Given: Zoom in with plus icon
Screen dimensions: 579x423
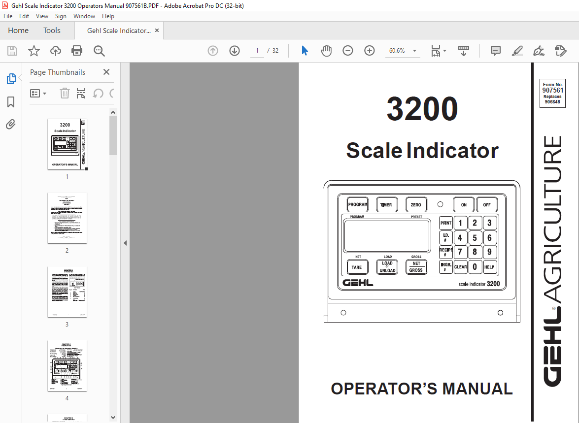Looking at the screenshot, I should click(369, 51).
